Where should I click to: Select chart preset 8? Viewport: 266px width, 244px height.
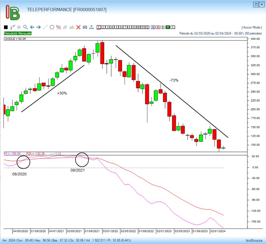(x=130, y=27)
